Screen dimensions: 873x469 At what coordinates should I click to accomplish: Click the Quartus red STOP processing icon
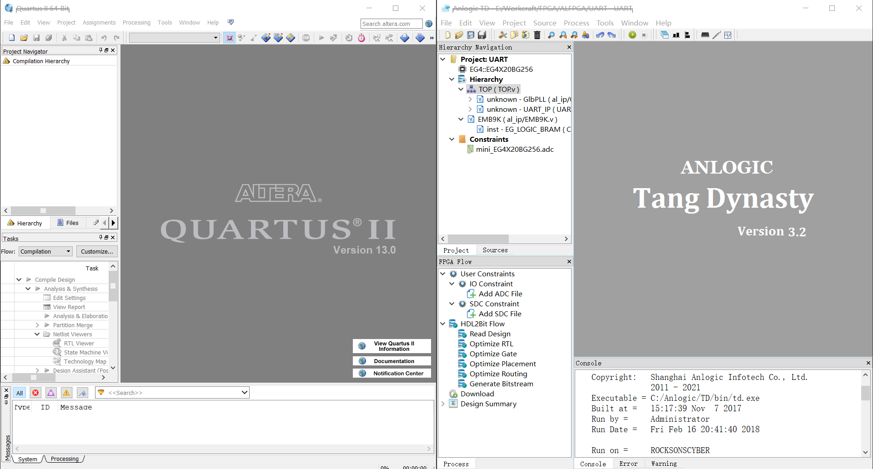click(x=306, y=38)
